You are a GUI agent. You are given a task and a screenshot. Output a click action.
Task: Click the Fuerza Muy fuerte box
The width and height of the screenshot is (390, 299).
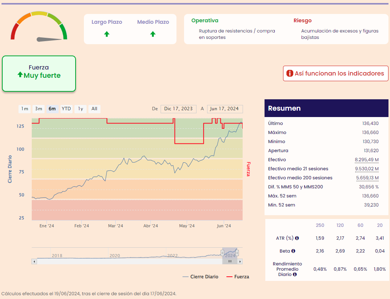point(39,74)
